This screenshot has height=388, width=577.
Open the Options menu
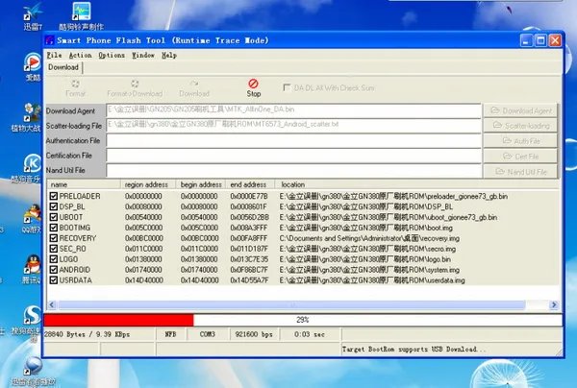(x=111, y=56)
